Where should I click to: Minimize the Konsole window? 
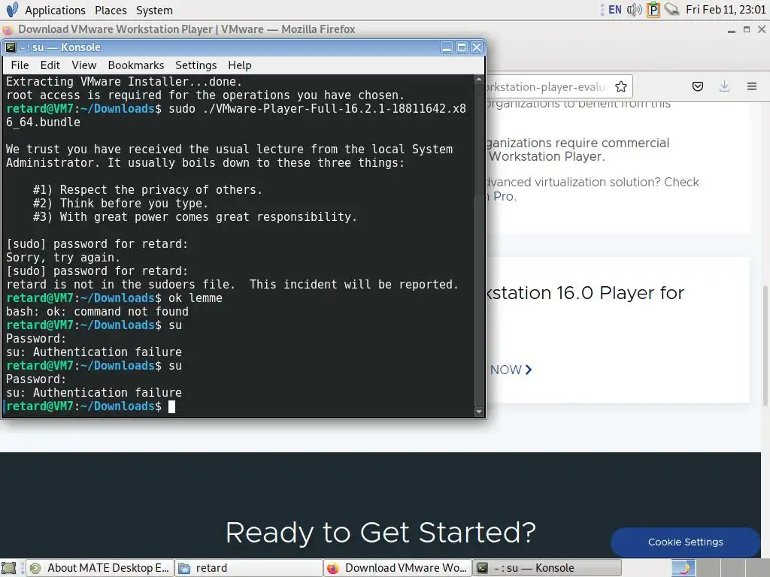pyautogui.click(x=447, y=47)
